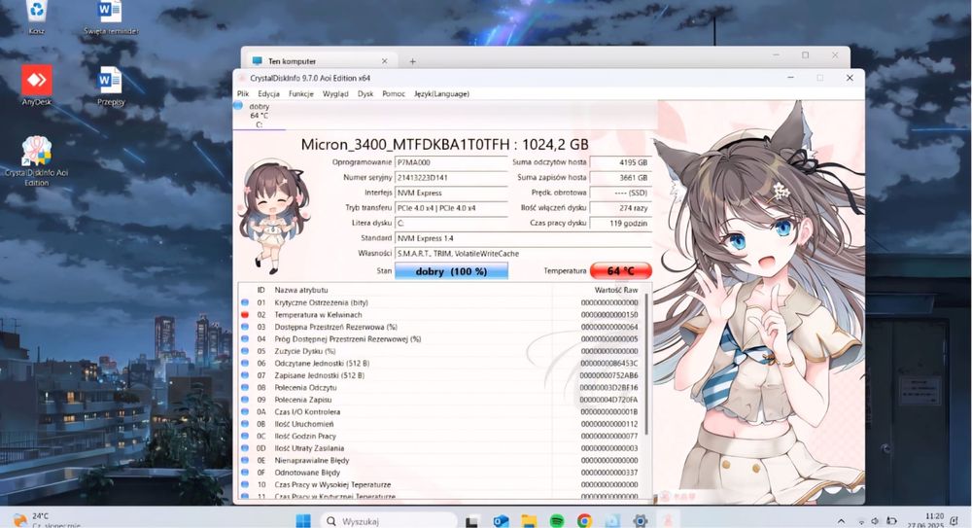Close the Ten komputer tab
Viewport: 972px width, 528px height.
click(384, 61)
